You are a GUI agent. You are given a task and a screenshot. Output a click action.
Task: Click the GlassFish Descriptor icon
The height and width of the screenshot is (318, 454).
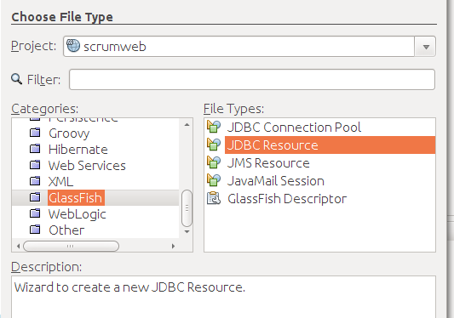214,199
